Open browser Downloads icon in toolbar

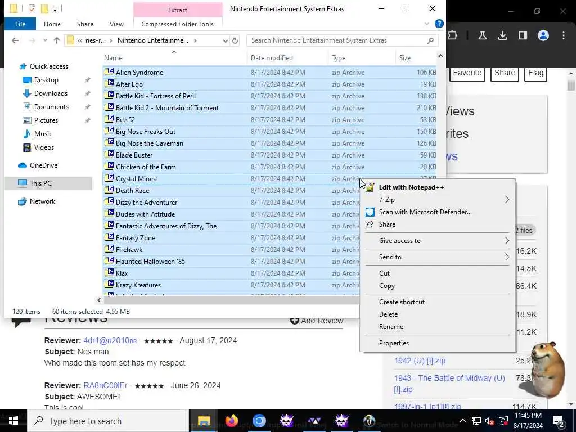pos(502,35)
